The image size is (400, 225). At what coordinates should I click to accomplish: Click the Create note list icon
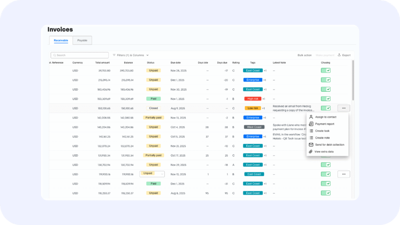pos(311,138)
